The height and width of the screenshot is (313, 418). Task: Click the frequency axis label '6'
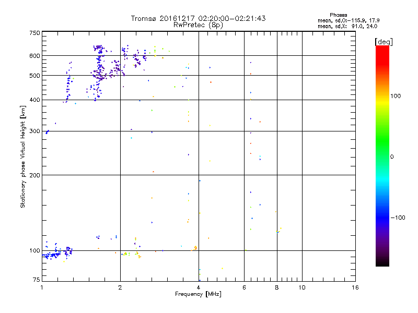pyautogui.click(x=244, y=287)
